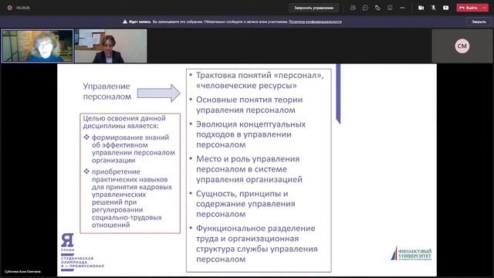Click the share content icon
Viewport: 494px width, 278px height.
pyautogui.click(x=446, y=8)
